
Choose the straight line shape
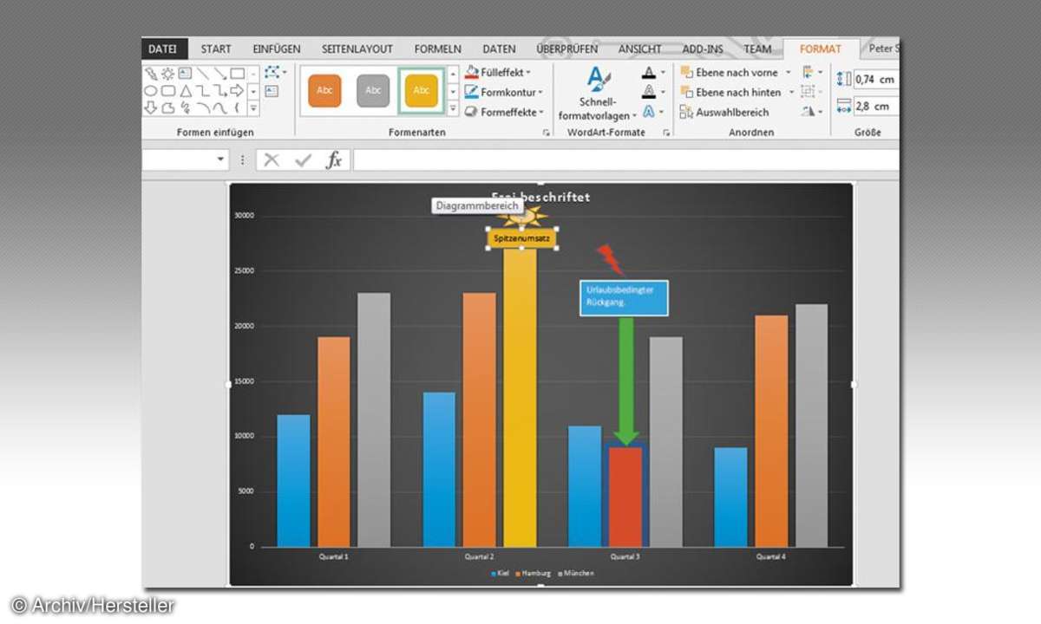(x=202, y=74)
